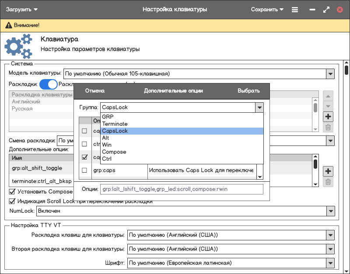Screen dimensions: 350x274
Task: Uncheck Scroll Lock indication checkbox
Action: [x=12, y=201]
